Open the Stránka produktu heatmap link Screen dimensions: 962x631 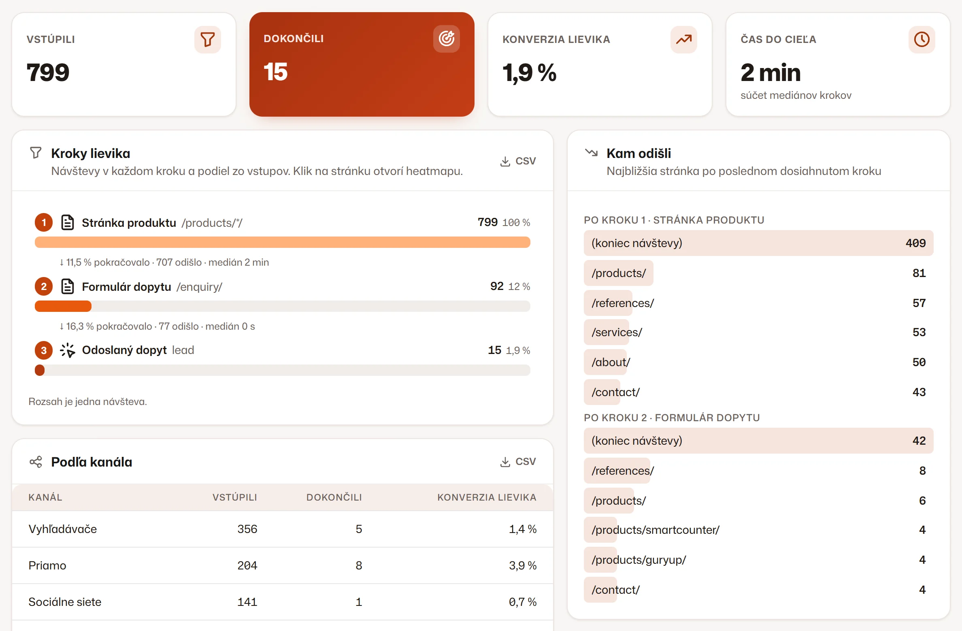point(162,223)
